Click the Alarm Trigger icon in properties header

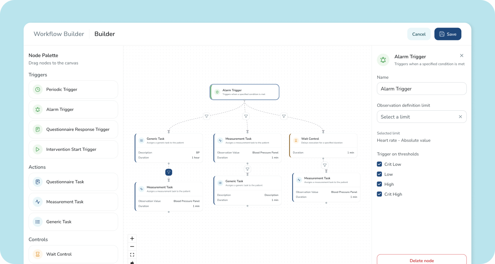tap(383, 60)
